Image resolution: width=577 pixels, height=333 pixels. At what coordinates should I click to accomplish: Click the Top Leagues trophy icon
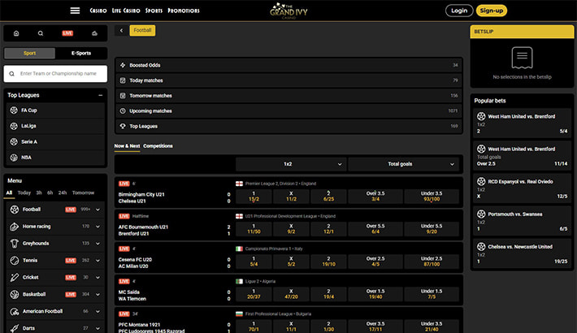[123, 126]
